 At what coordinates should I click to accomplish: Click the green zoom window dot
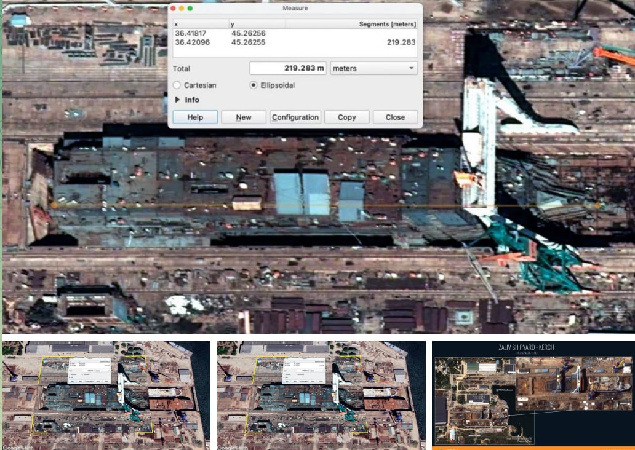pos(190,9)
